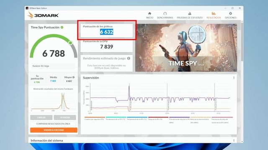Open the BENCHMARKS section icon

pos(165,14)
